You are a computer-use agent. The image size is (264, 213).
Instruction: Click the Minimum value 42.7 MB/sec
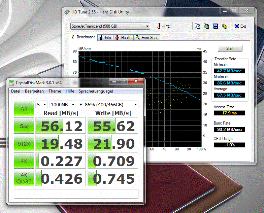(229, 71)
